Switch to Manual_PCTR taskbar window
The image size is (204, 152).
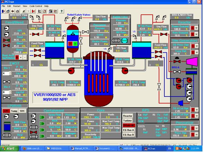point(81,149)
